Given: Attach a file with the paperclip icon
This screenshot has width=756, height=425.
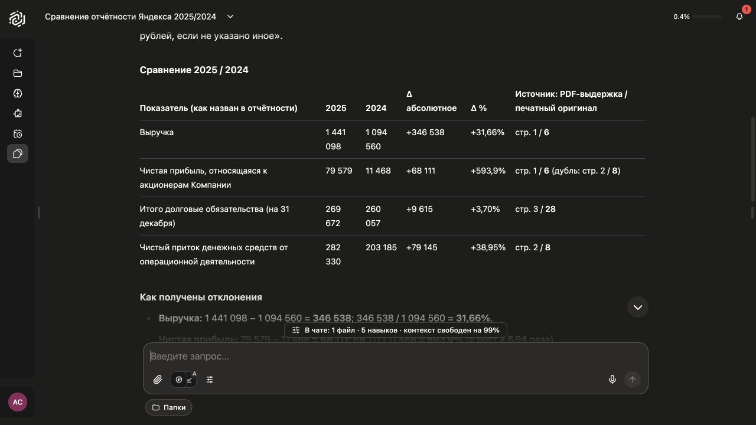Looking at the screenshot, I should pos(158,380).
